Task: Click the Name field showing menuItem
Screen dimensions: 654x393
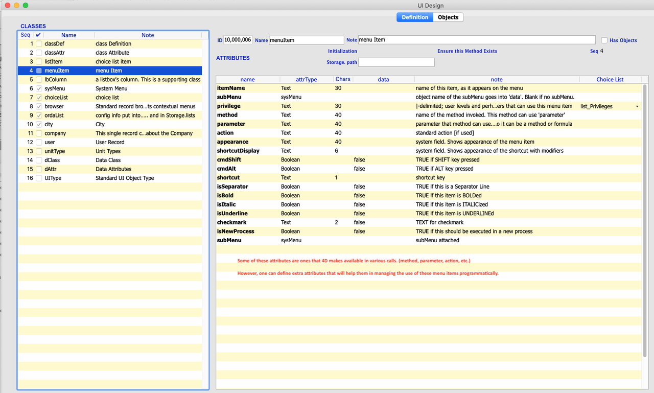Action: 306,40
